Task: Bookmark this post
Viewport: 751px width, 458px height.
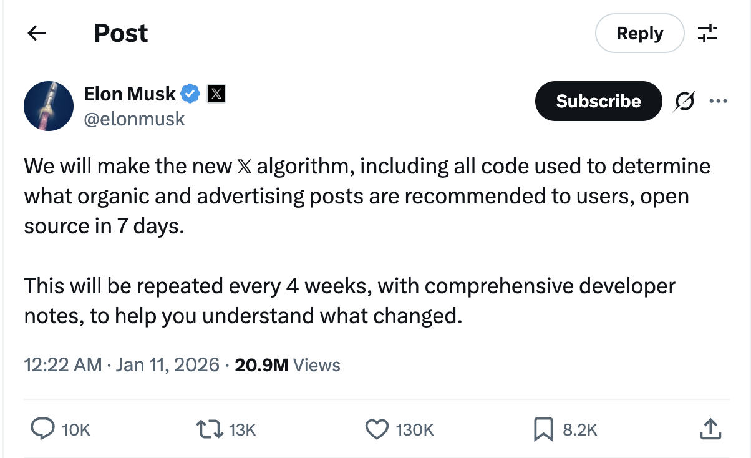Action: point(543,429)
